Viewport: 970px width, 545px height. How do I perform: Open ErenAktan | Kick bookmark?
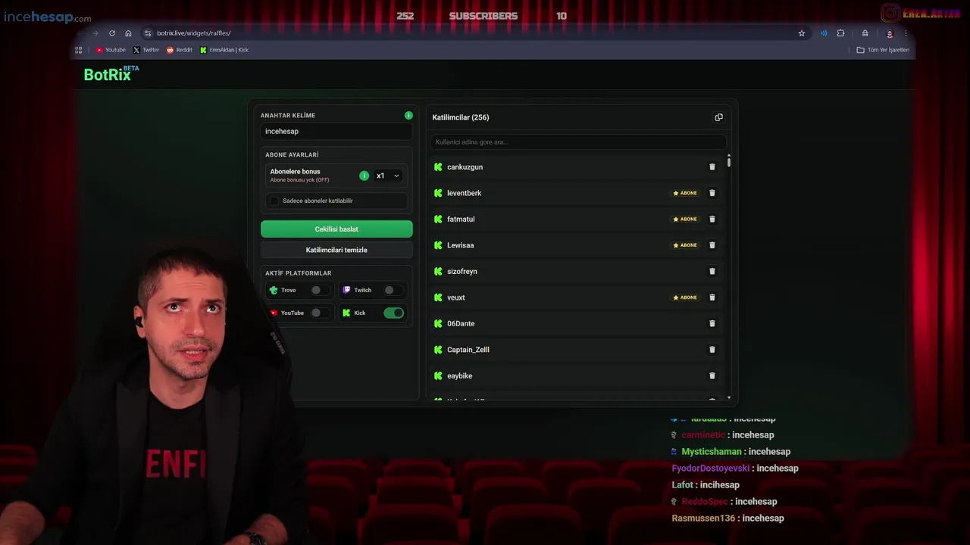[224, 50]
